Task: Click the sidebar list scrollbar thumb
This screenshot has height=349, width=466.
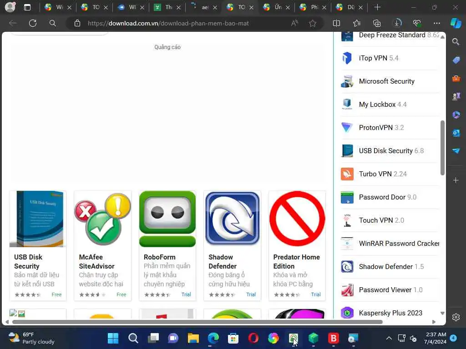Action: point(442,148)
